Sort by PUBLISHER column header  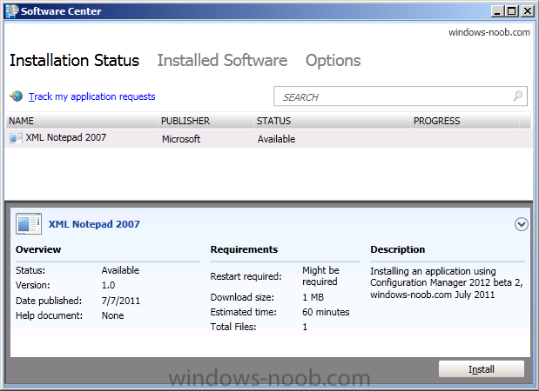(205, 121)
